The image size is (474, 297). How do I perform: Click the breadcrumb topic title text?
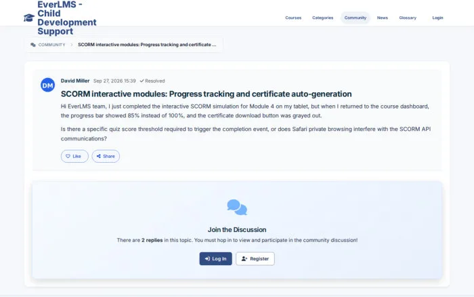click(x=147, y=45)
